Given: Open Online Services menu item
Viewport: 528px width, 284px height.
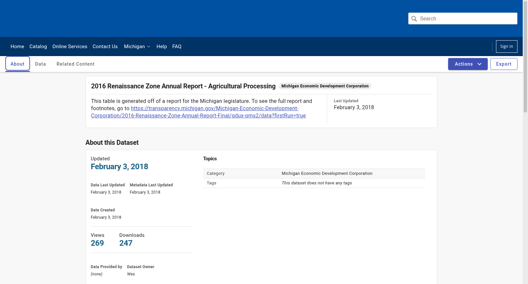Looking at the screenshot, I should (x=70, y=47).
